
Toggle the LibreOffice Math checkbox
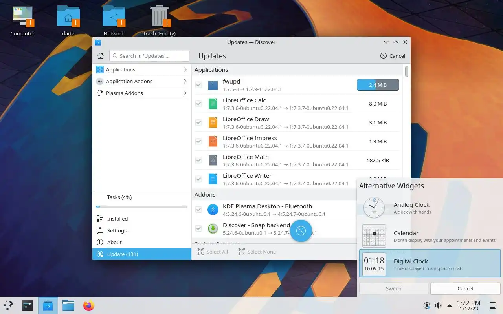pos(198,160)
